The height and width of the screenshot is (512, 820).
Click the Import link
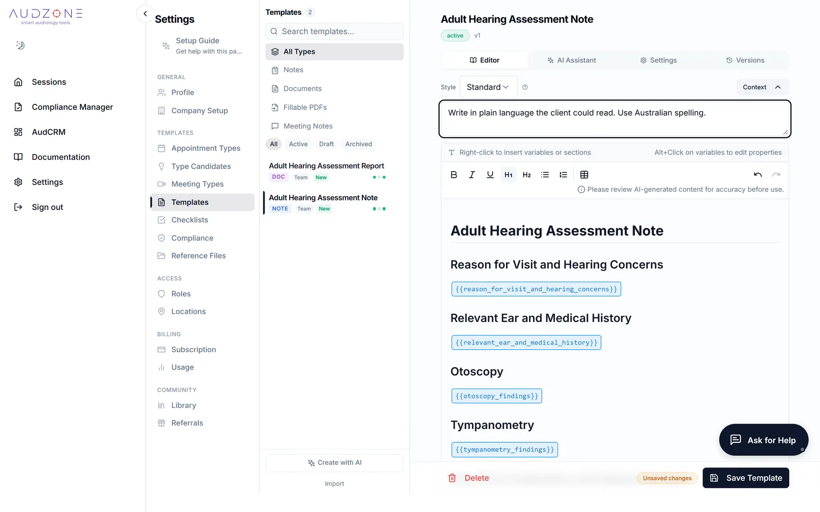334,483
